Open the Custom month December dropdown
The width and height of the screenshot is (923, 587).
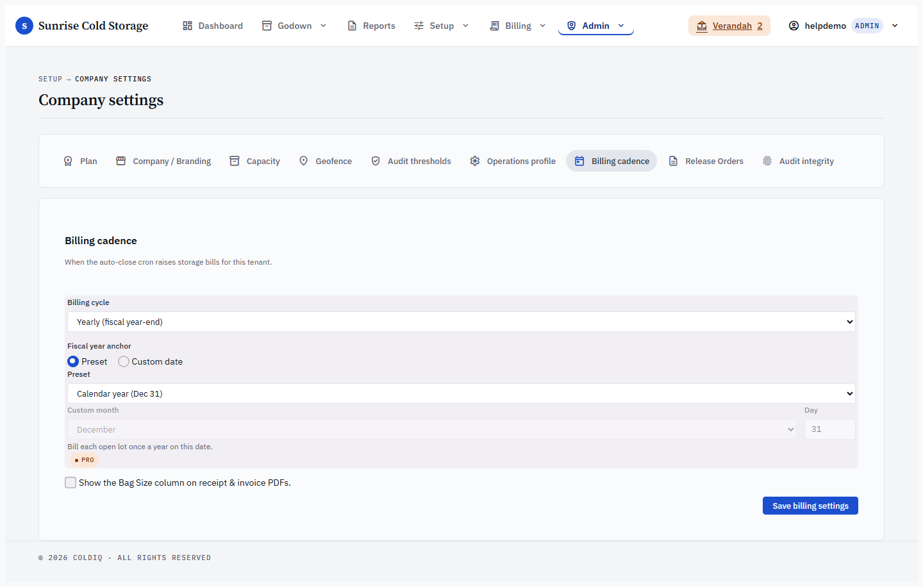[x=432, y=429]
